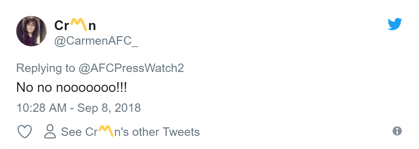Image resolution: width=419 pixels, height=149 pixels.
Task: Click the tweet text "No no nooooooo!!!"
Action: [72, 88]
